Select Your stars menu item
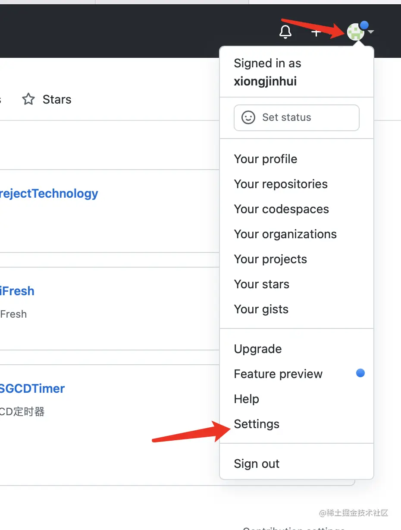This screenshot has width=401, height=530. pyautogui.click(x=261, y=284)
